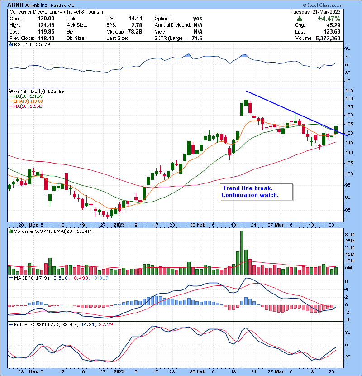This screenshot has height=376, width=362.
Task: Click the Feb month label under price chart
Action: click(x=201, y=225)
